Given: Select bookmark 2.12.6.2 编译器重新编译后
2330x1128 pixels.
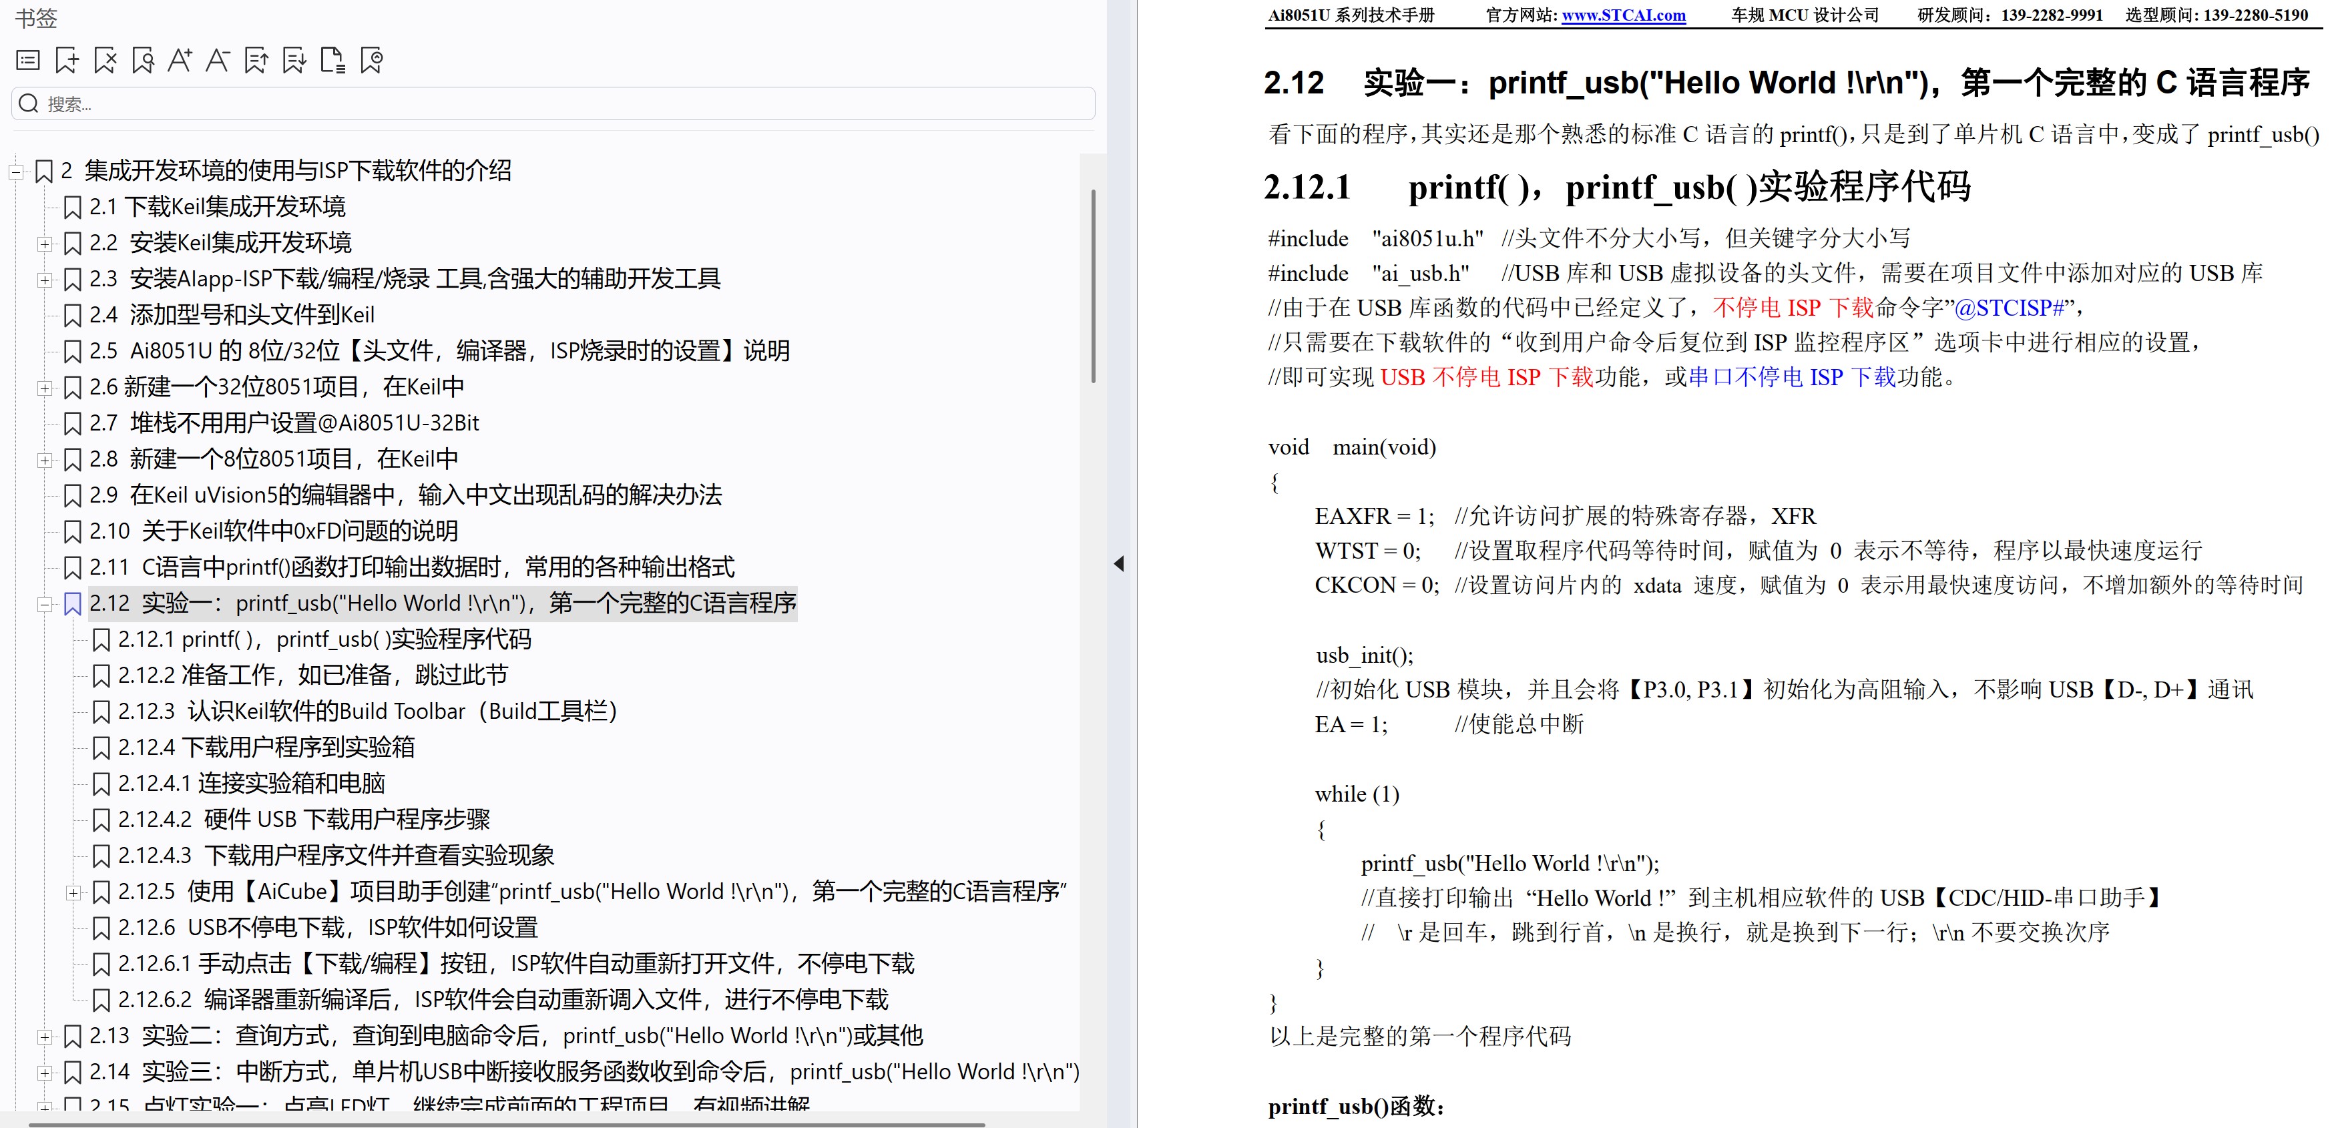Looking at the screenshot, I should pos(503,1000).
